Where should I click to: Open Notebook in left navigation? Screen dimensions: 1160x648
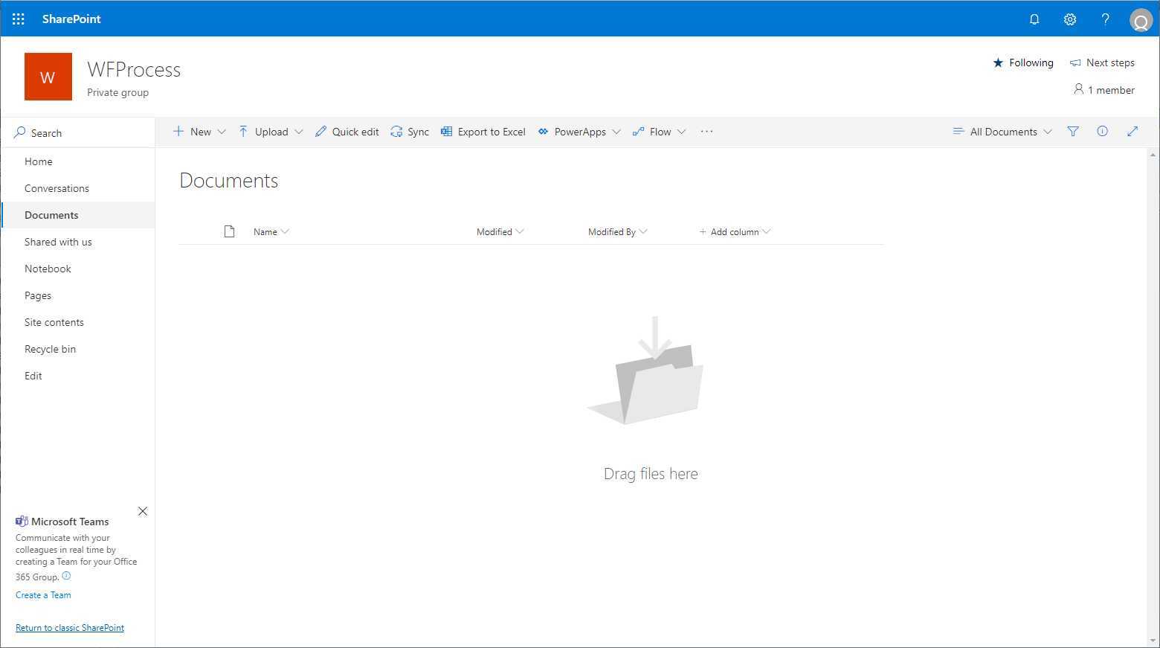tap(48, 269)
